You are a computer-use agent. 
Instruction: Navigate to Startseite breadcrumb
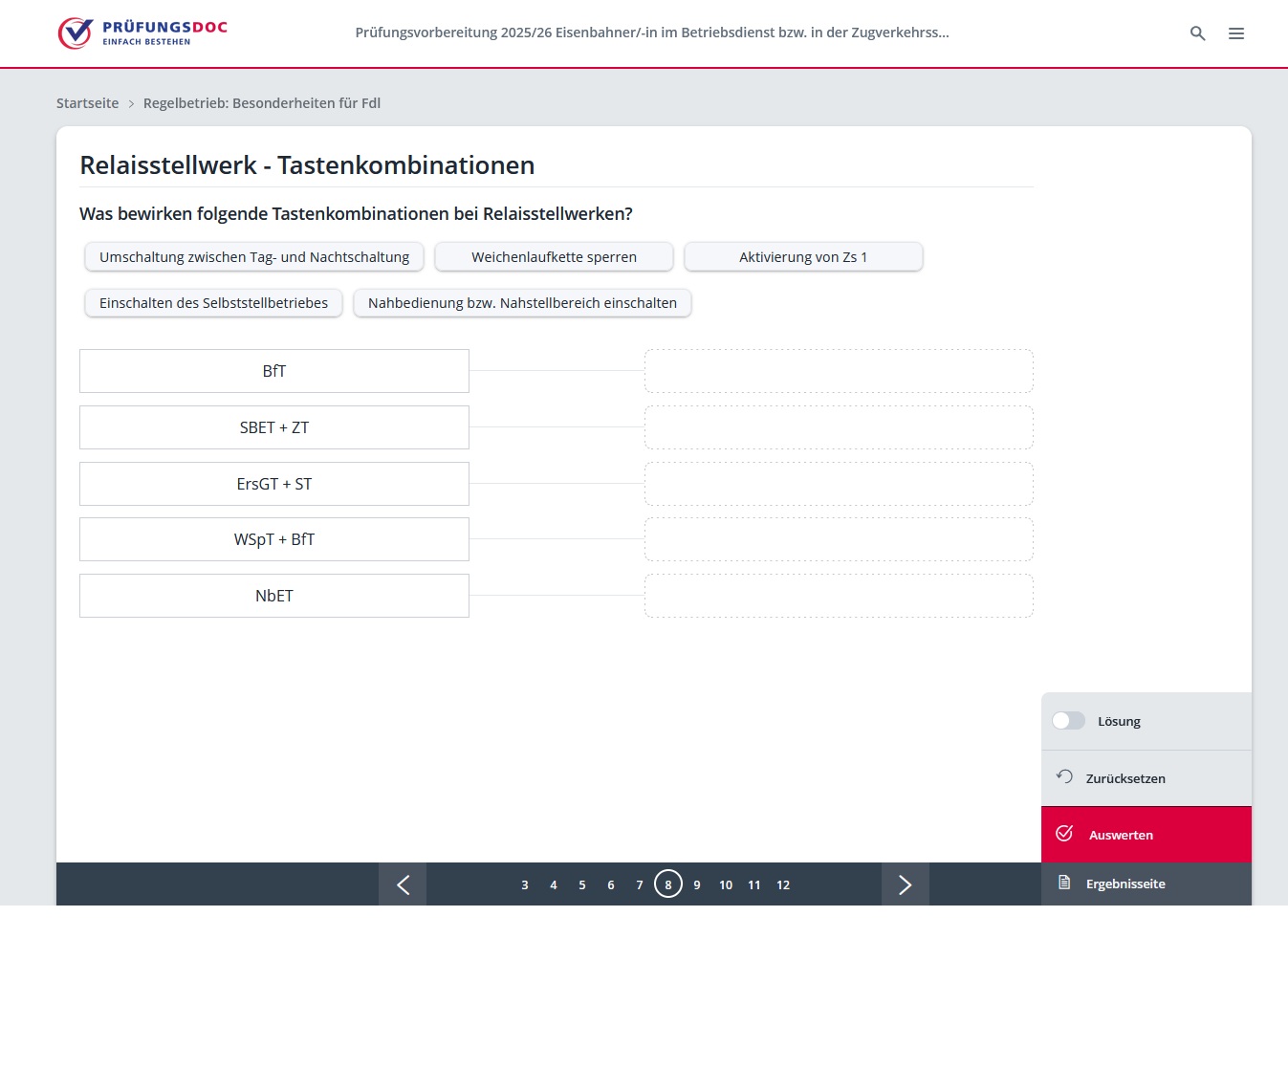[x=87, y=103]
